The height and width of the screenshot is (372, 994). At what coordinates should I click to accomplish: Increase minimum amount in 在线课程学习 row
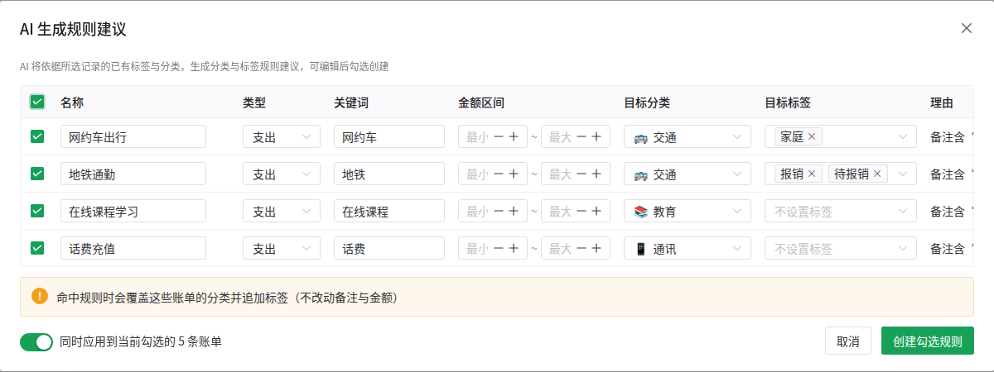click(x=514, y=211)
